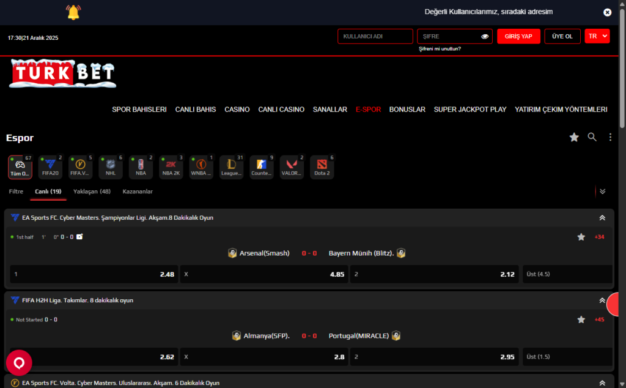The width and height of the screenshot is (626, 388).
Task: Click the GİRİŞ YAP login button
Action: [x=518, y=36]
